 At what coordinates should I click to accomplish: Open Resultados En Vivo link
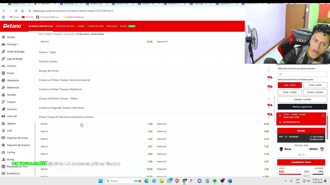pos(17,166)
